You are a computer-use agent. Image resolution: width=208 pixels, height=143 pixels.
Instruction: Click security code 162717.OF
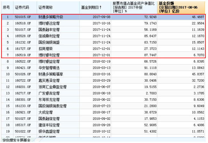(x=23, y=93)
